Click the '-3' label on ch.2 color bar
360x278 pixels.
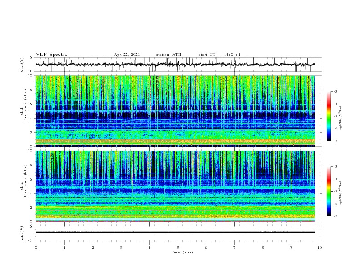(x=335, y=167)
